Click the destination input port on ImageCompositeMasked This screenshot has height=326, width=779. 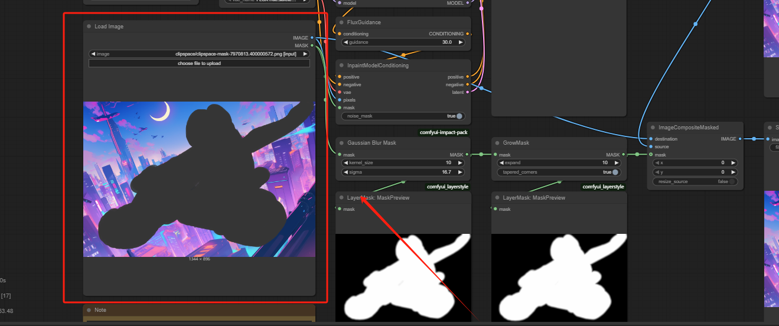(650, 139)
